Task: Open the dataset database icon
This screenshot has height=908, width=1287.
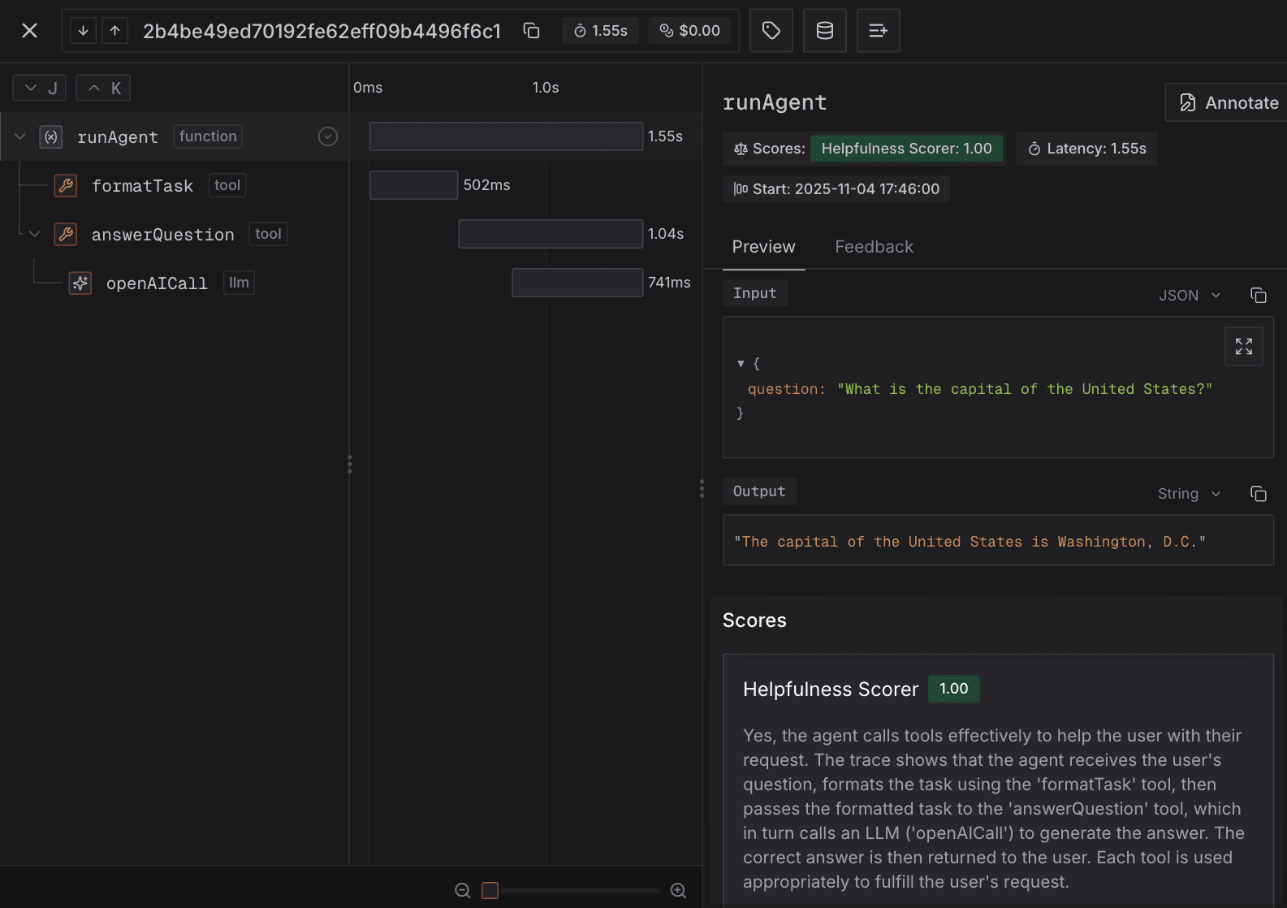Action: [x=824, y=31]
